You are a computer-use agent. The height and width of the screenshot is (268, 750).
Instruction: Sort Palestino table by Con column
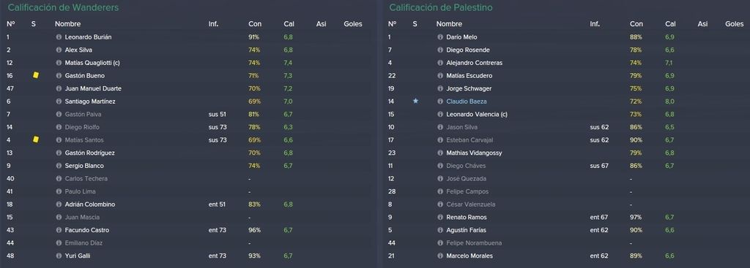pyautogui.click(x=636, y=24)
